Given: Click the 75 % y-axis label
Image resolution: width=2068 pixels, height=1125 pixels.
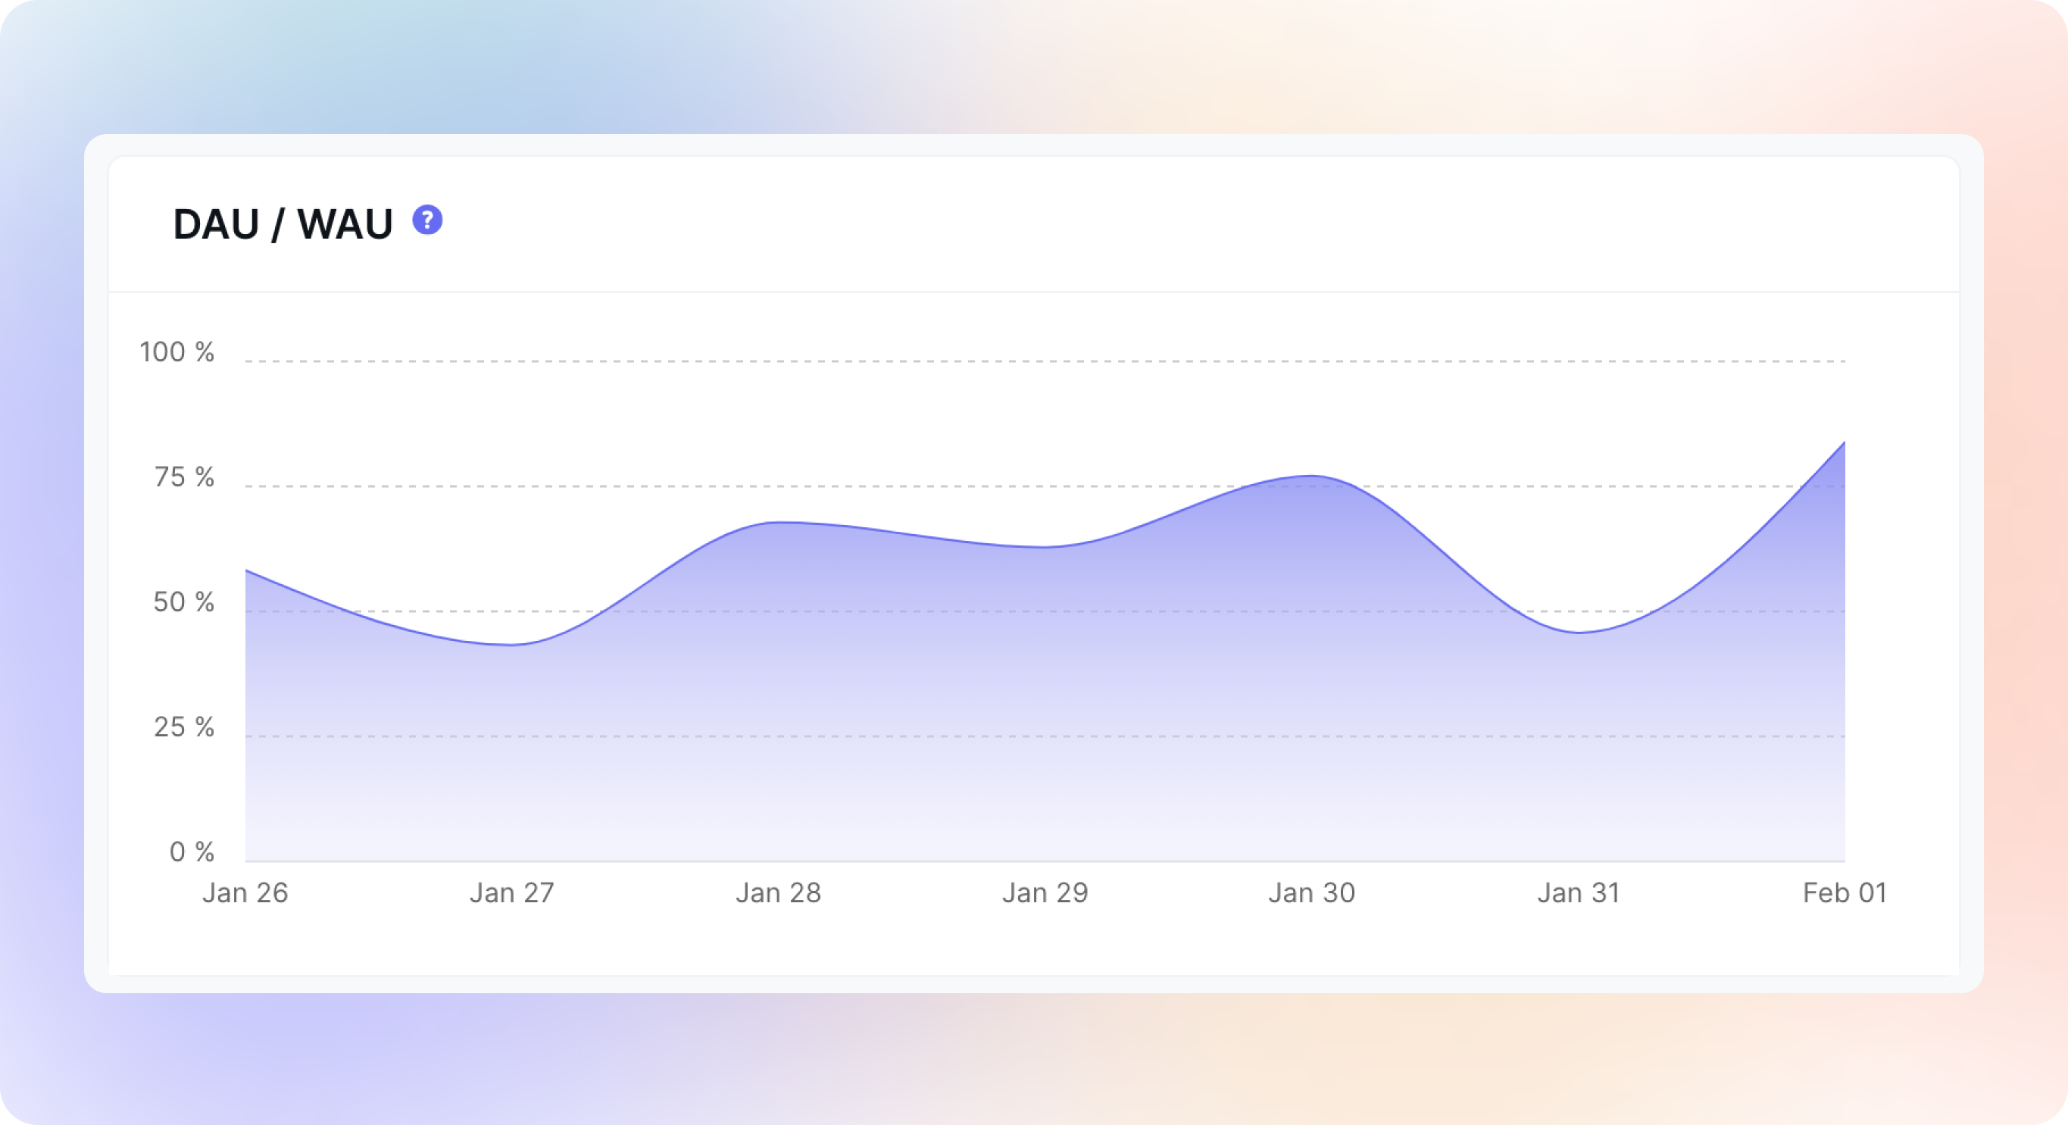Looking at the screenshot, I should point(184,477).
